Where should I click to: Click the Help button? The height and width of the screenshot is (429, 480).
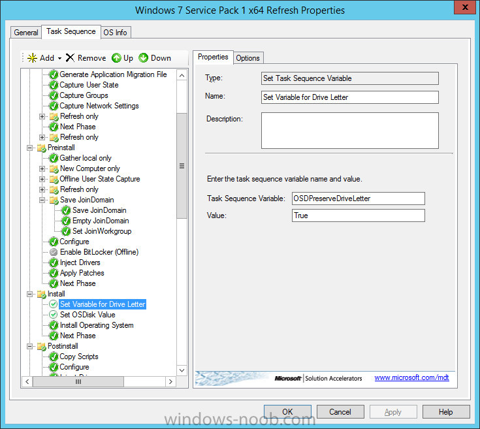tap(445, 412)
